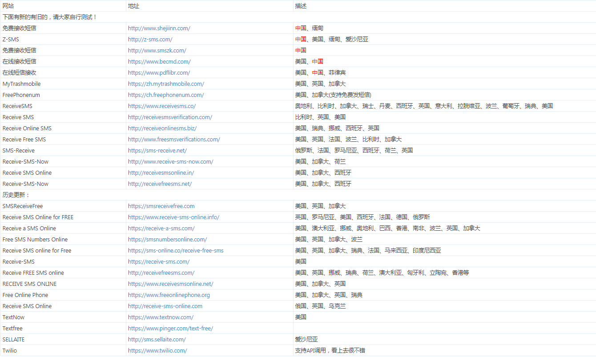The height and width of the screenshot is (357, 596).
Task: Visit http://receive-sms-online.com link
Action: [x=165, y=306]
